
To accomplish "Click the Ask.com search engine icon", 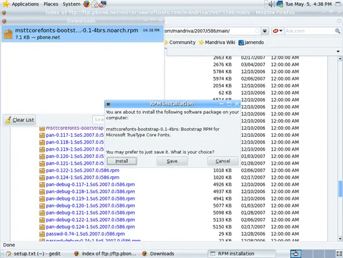I will pyautogui.click(x=276, y=31).
